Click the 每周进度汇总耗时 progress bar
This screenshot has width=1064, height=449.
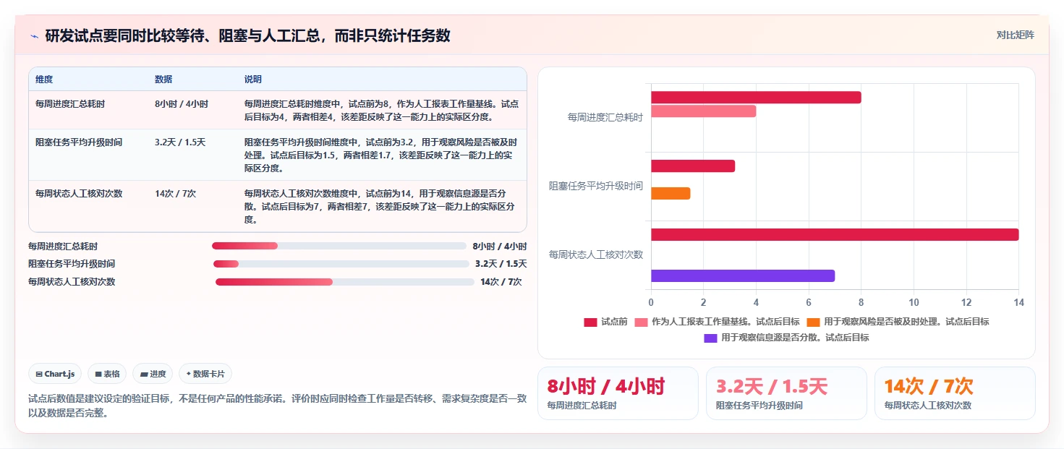[339, 246]
